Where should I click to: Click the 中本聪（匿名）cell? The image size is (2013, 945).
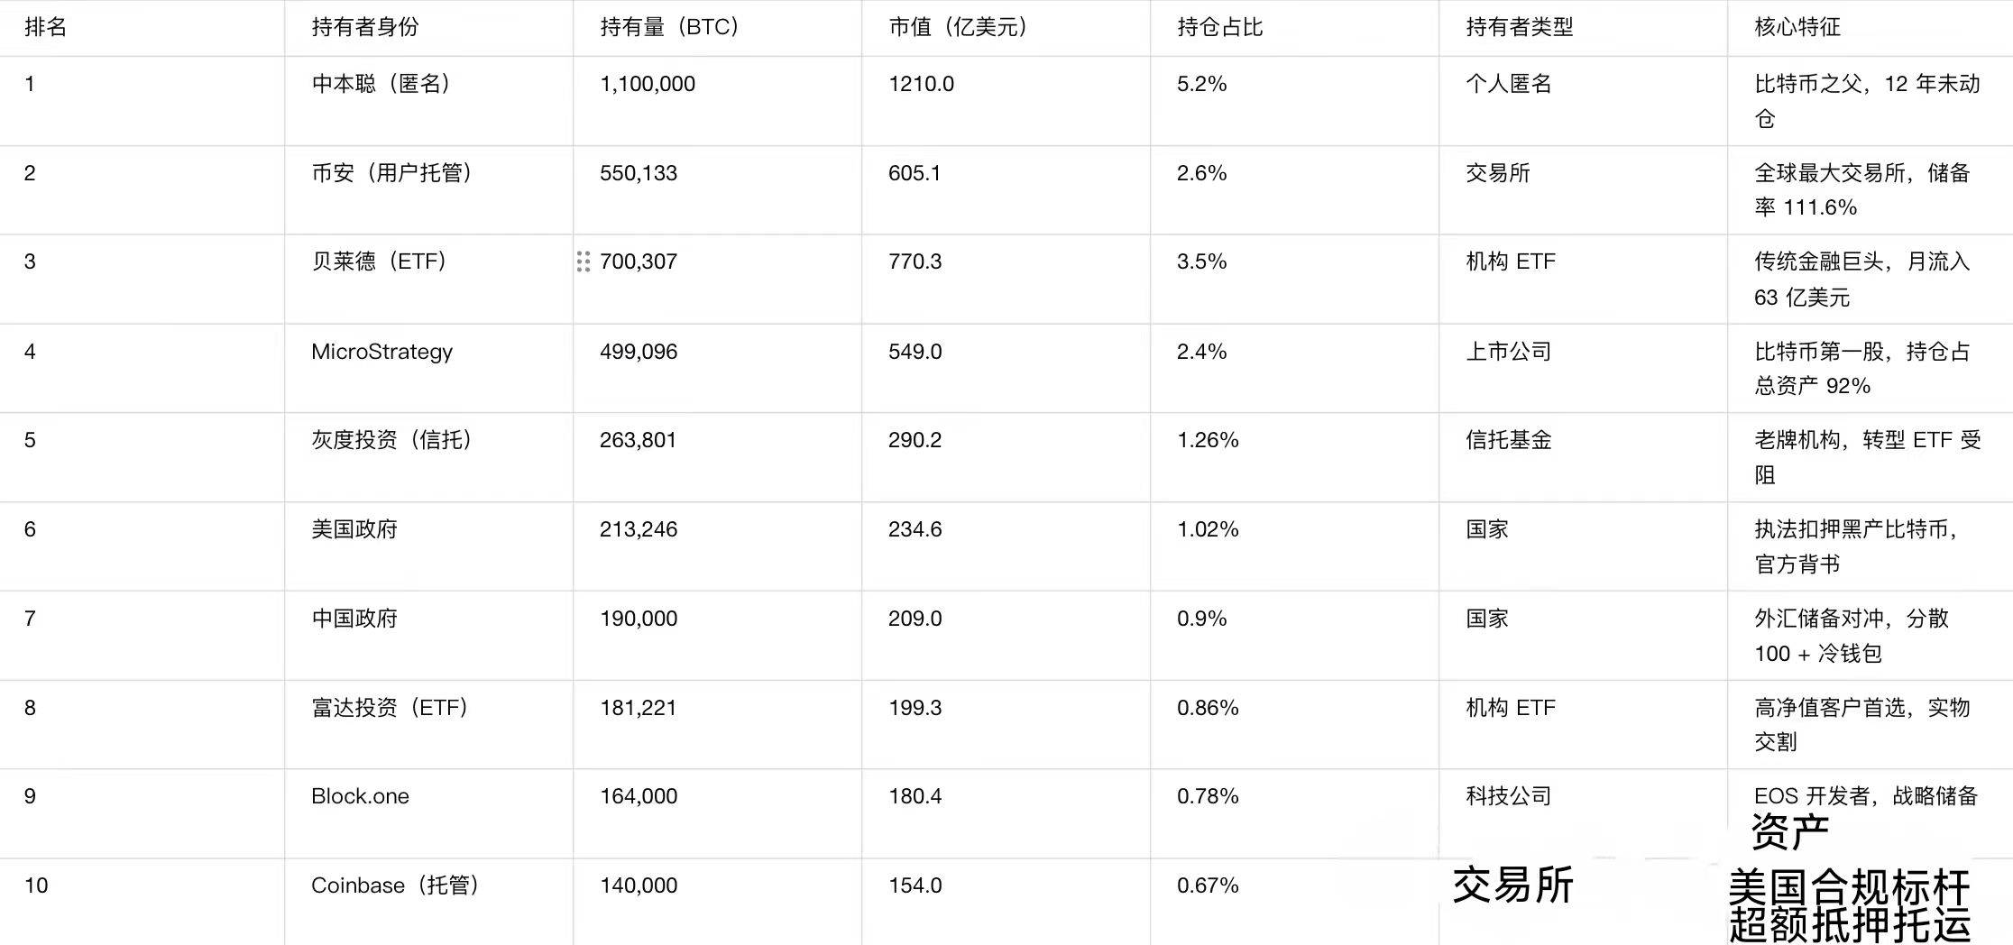(381, 84)
